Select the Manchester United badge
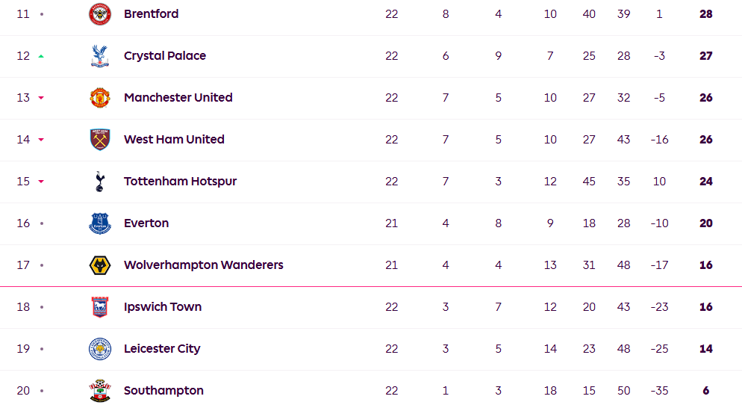The height and width of the screenshot is (411, 742). pos(100,98)
